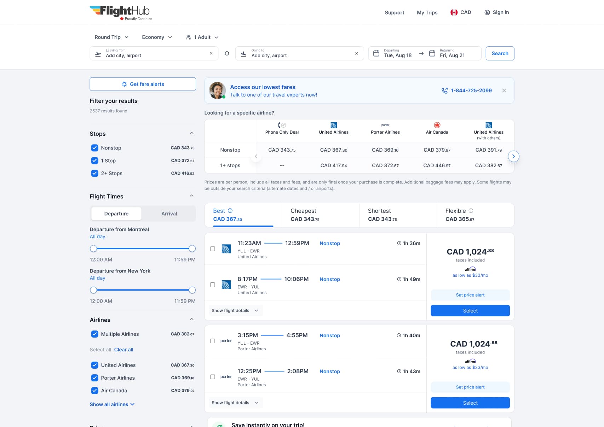Viewport: 604px width, 427px height.
Task: Switch to the Shortest results tab
Action: [398, 215]
